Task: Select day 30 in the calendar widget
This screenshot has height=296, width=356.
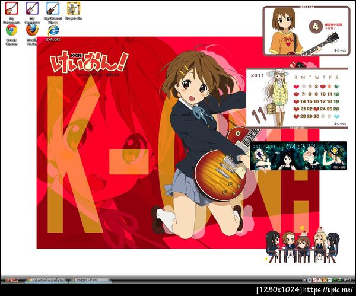Action: coord(316,116)
